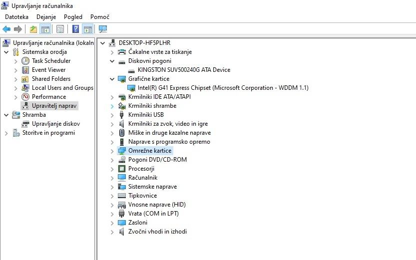Select the Računalnik category
This screenshot has width=416, height=260.
(143, 178)
